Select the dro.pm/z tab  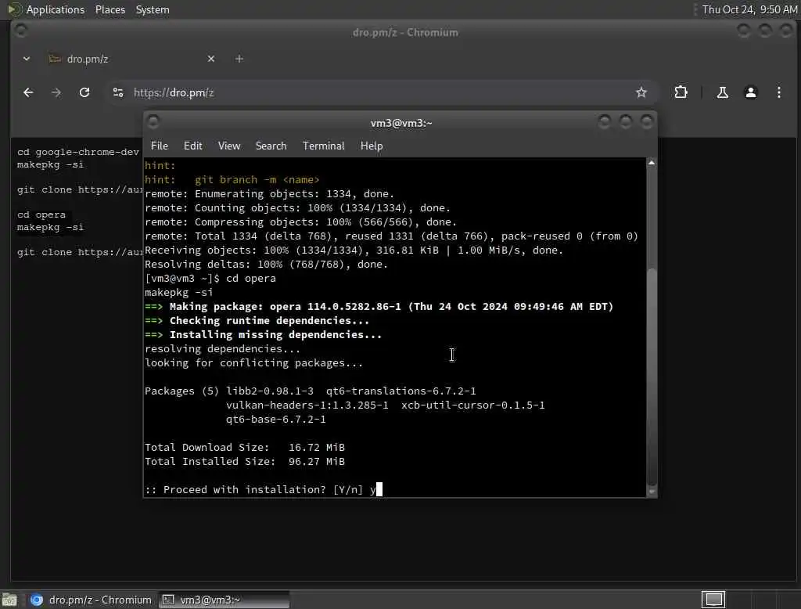point(133,59)
